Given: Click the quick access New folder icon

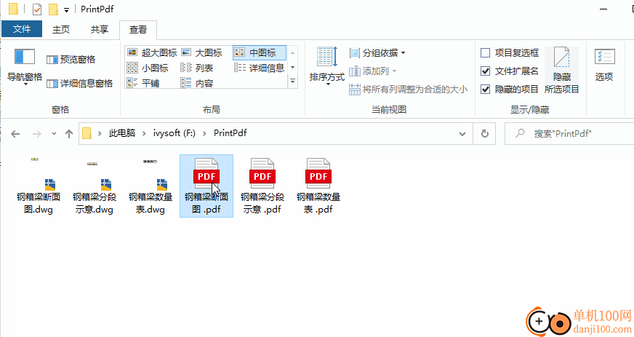Looking at the screenshot, I should pyautogui.click(x=53, y=9).
